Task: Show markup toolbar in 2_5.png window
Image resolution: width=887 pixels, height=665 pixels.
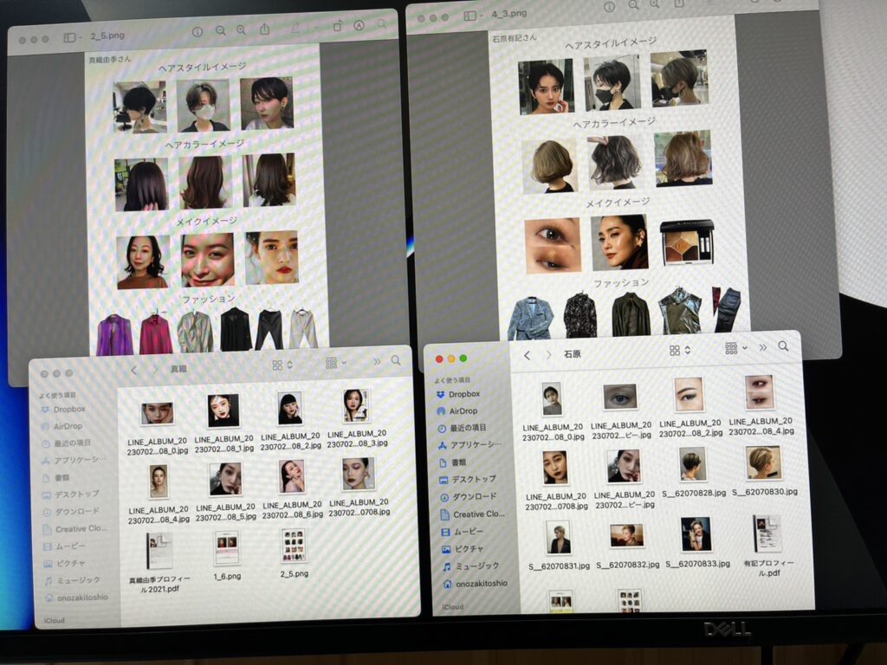Action: pos(359,25)
